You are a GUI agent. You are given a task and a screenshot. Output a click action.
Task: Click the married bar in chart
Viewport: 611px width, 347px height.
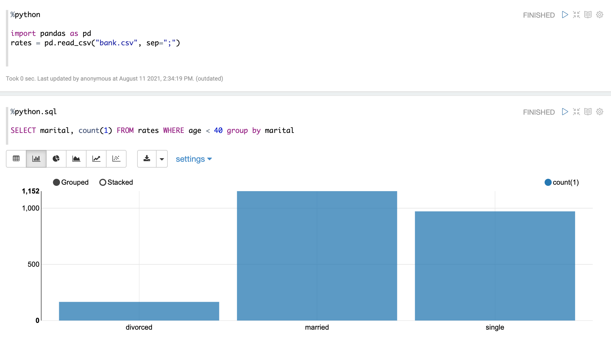pos(317,256)
